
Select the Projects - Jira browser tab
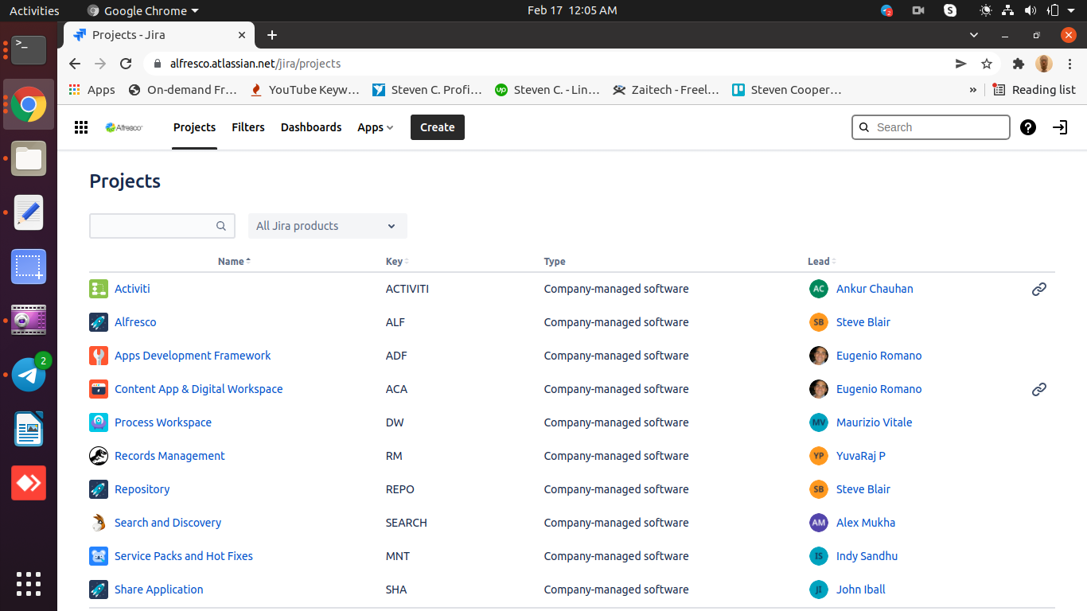159,35
